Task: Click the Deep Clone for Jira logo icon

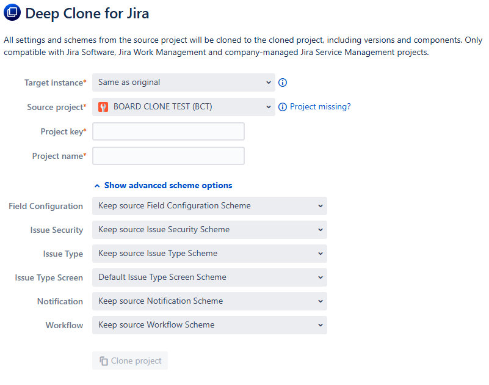Action: tap(12, 12)
